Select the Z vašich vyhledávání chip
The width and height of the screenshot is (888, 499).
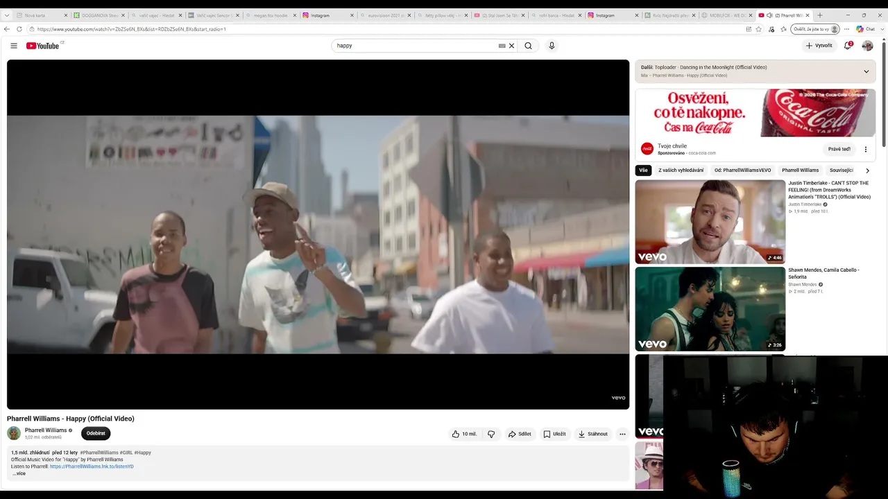[x=681, y=170]
